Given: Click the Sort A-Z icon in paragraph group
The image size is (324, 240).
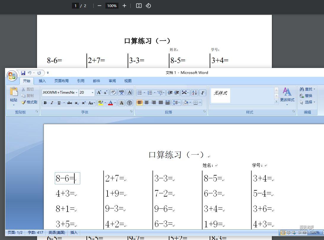Looking at the screenshot, I should coord(194,93).
